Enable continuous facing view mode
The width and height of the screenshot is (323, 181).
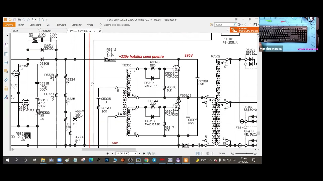(x=212, y=153)
